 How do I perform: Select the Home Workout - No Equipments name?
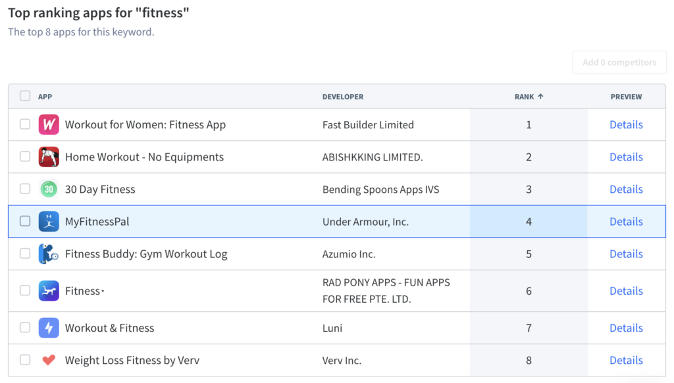coord(144,157)
